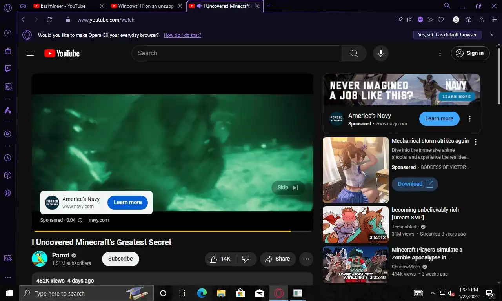The width and height of the screenshot is (502, 301).
Task: Subscribe to the Parrot channel
Action: (x=120, y=259)
